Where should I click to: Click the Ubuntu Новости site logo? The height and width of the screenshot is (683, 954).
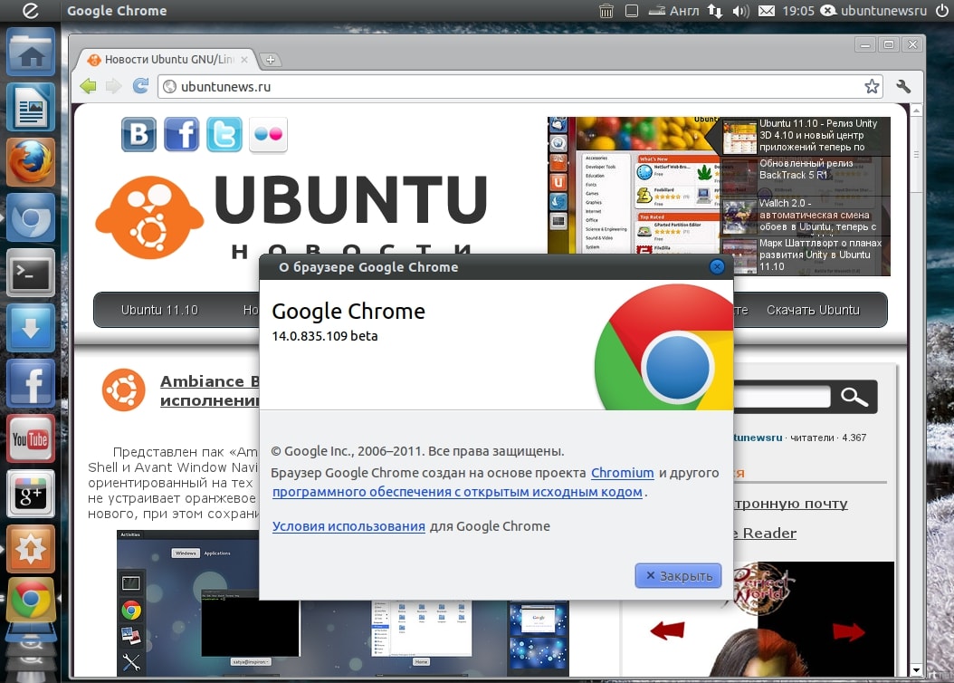coord(292,216)
